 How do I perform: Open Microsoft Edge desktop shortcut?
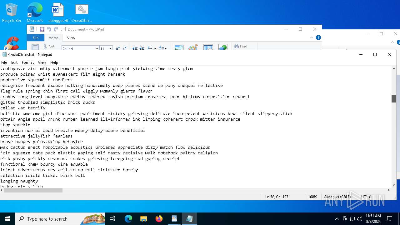pos(35,12)
